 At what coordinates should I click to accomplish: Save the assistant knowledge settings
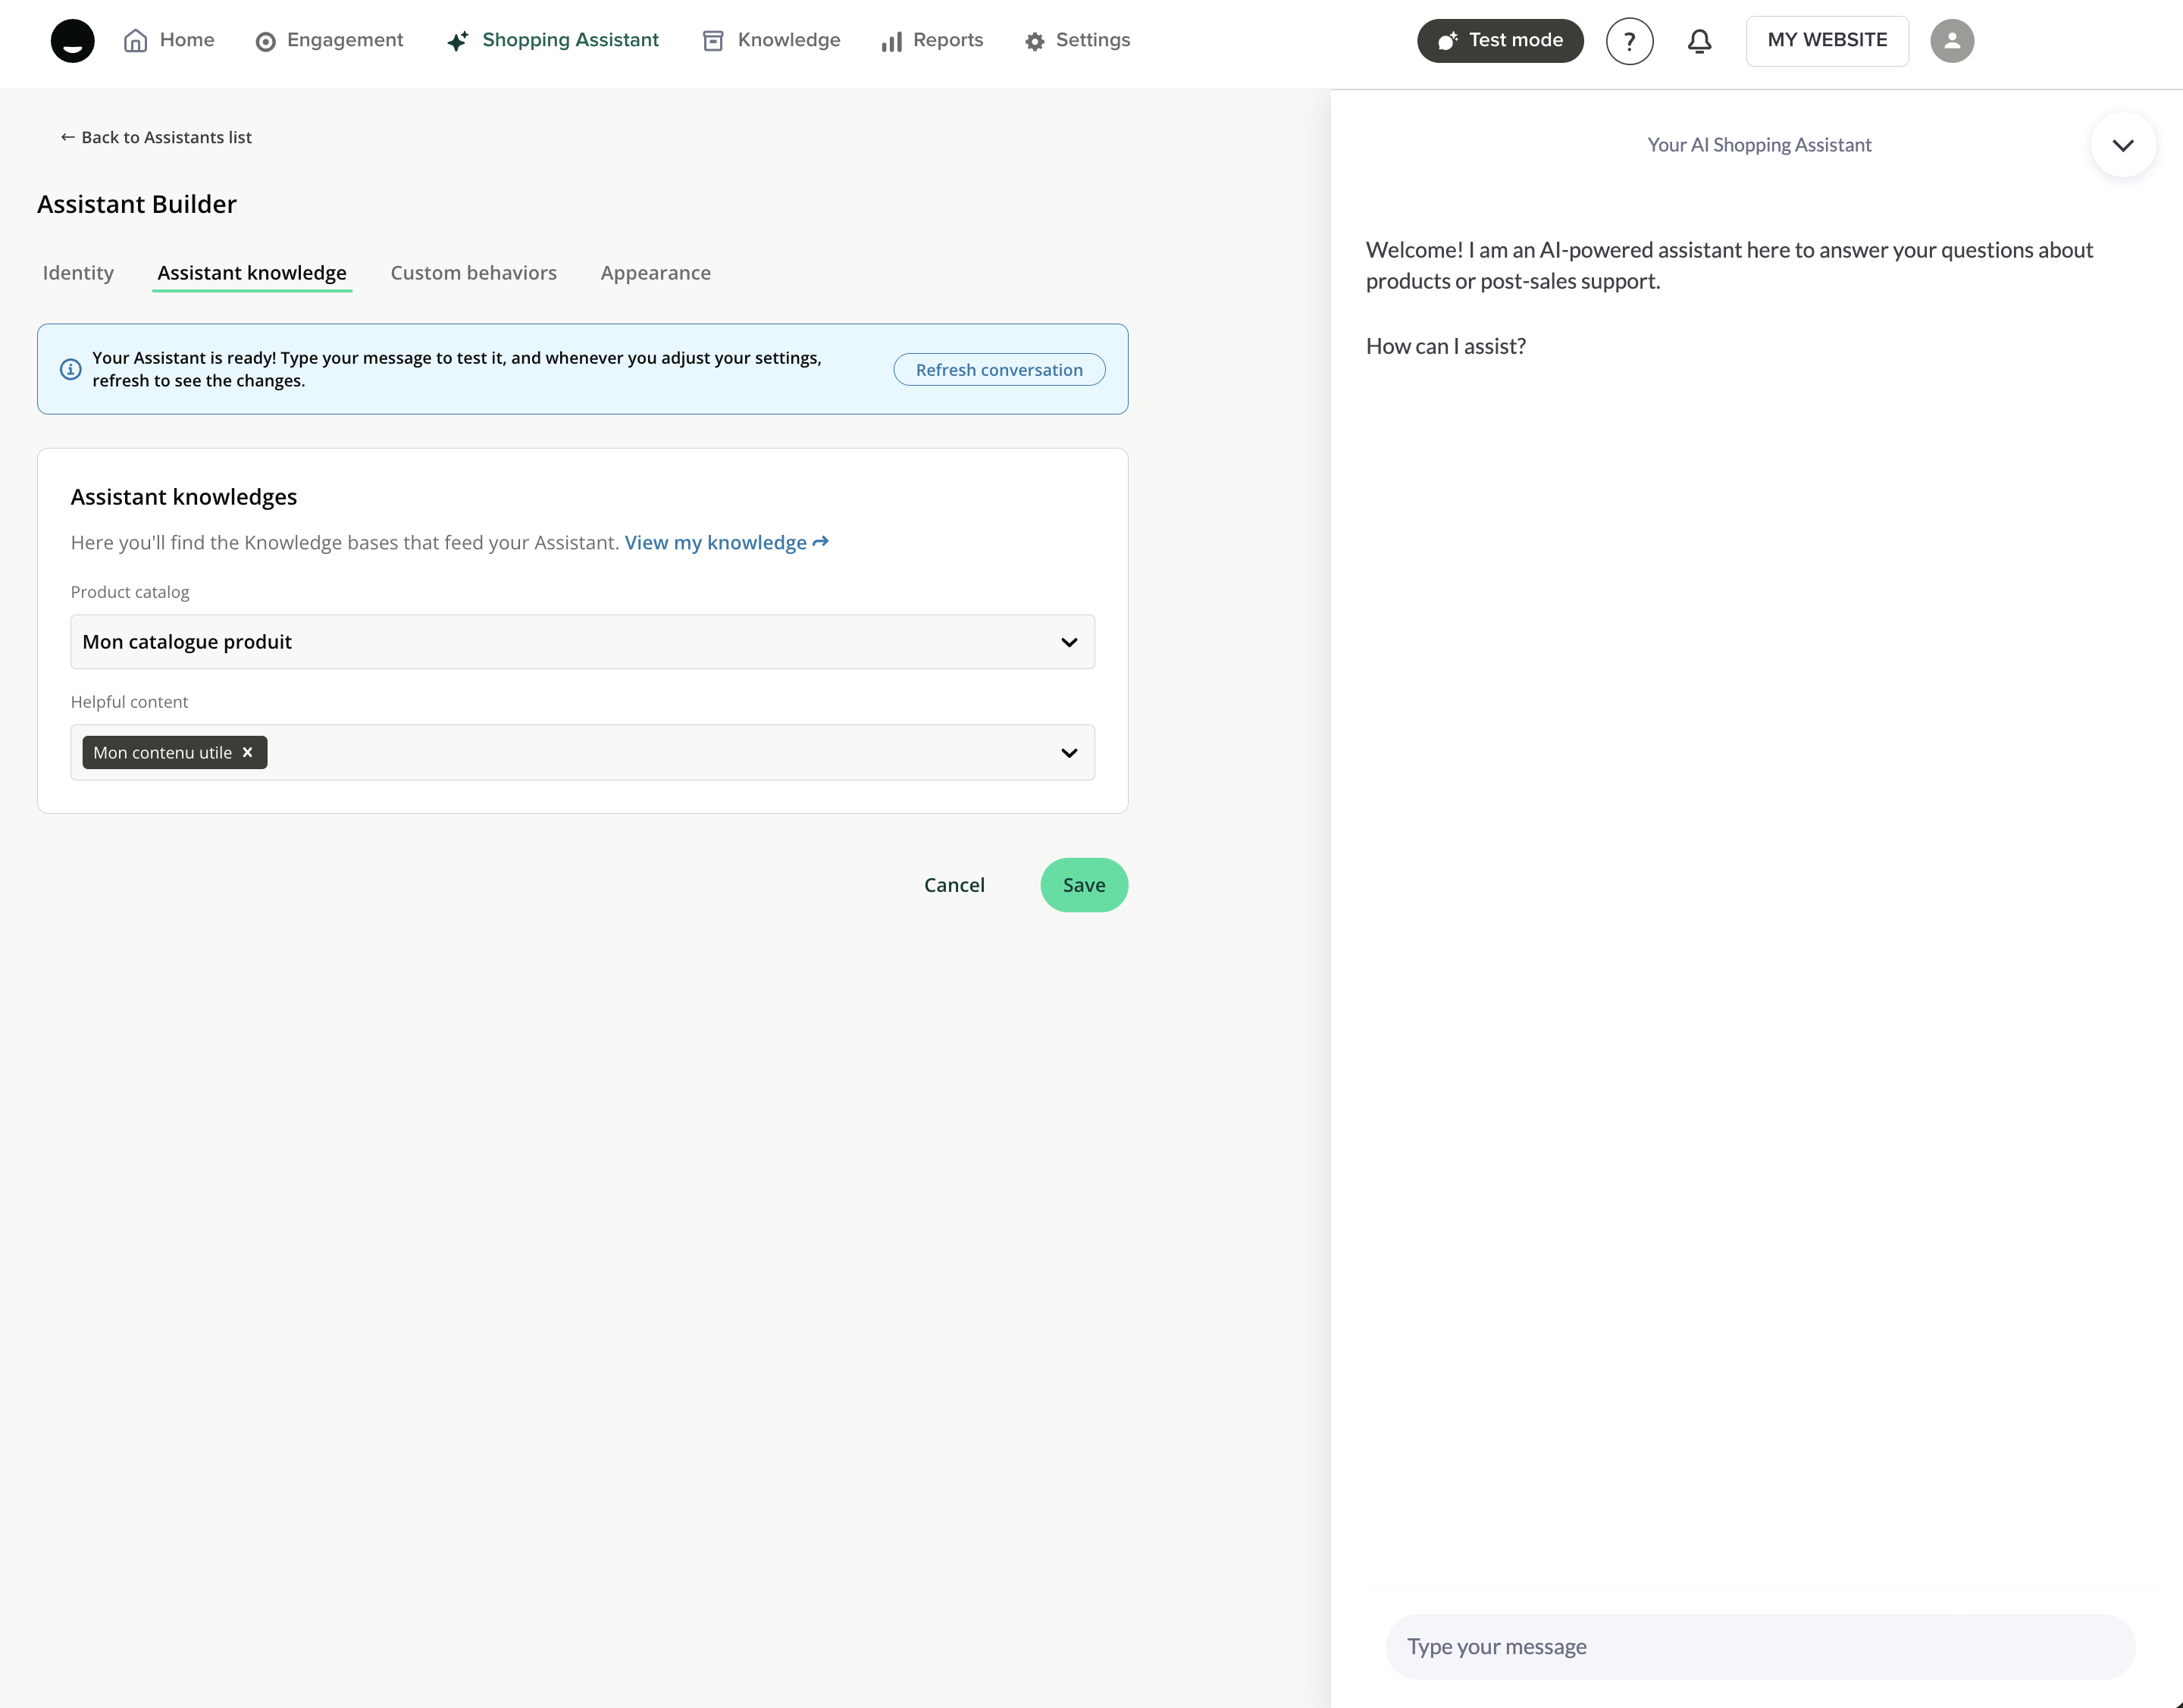(1083, 885)
